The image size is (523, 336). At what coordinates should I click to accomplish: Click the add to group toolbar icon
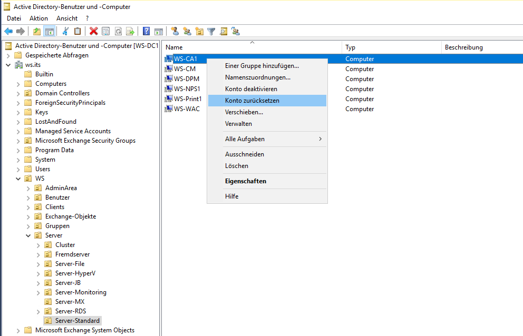(x=236, y=31)
